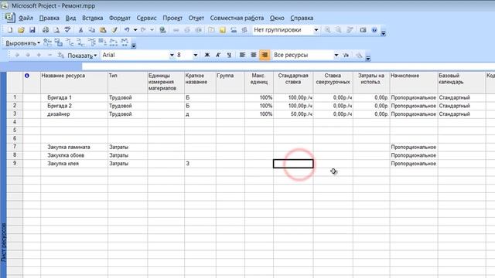Open the Совместная работа menu
495x278 pixels.
pyautogui.click(x=237, y=18)
